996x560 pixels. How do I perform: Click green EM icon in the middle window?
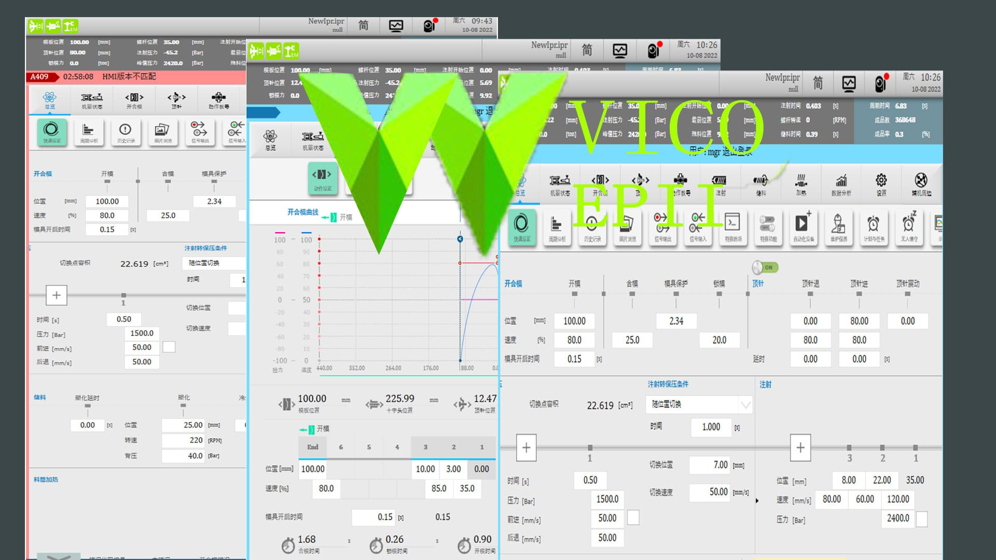[292, 51]
